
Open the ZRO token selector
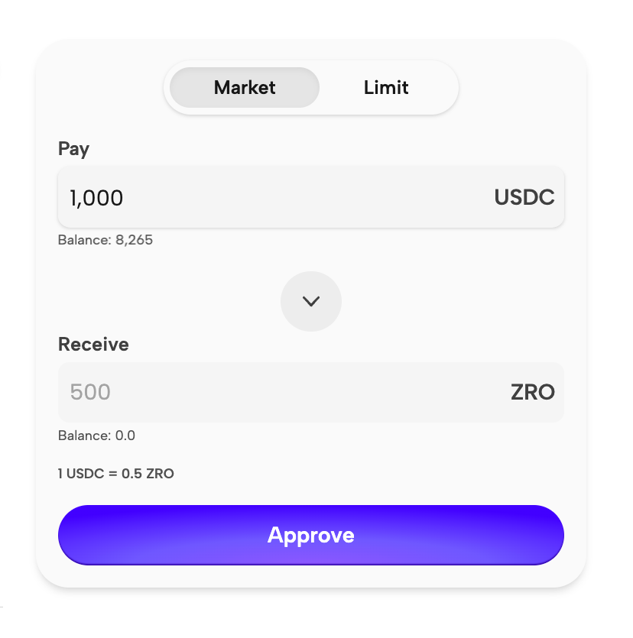(532, 393)
